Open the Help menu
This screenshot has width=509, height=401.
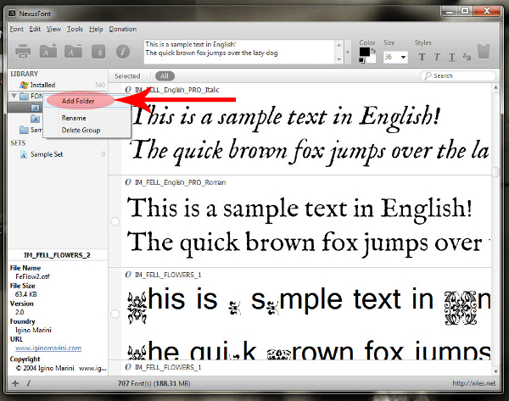pyautogui.click(x=96, y=29)
